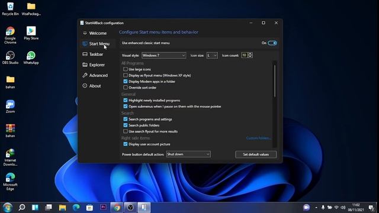Select the WhatsApp desktop shortcut
Screen dimensions: 379x213
31,57
